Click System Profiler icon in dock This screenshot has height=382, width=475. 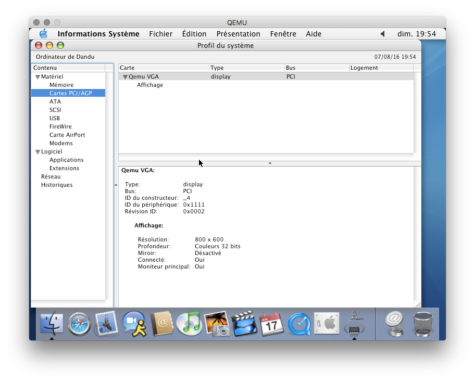(x=354, y=324)
